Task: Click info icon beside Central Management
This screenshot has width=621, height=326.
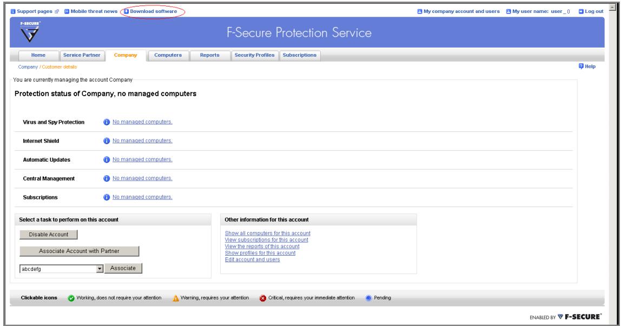Action: (107, 178)
